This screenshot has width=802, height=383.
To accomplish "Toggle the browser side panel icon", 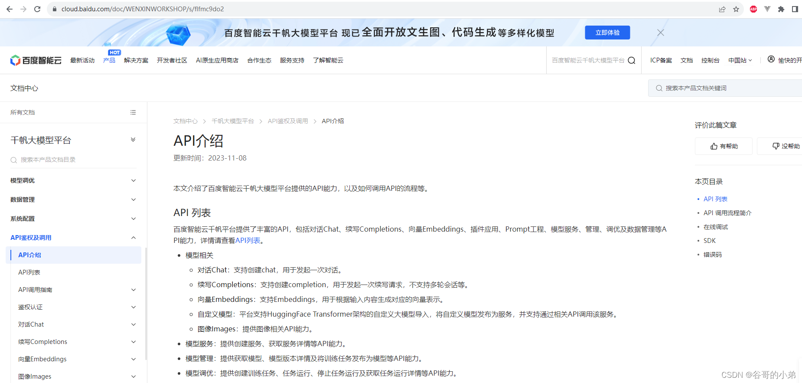I will click(x=795, y=9).
